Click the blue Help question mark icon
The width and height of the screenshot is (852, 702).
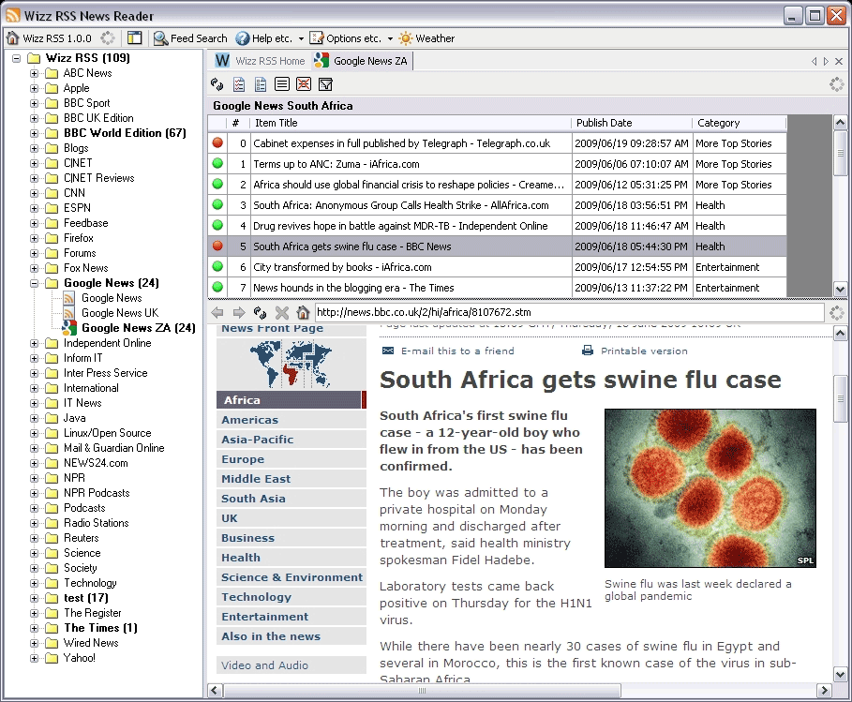pyautogui.click(x=243, y=38)
